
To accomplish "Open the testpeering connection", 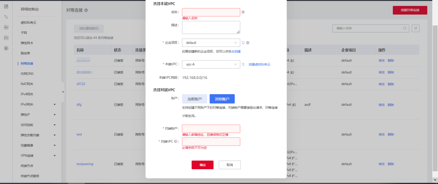I will (x=85, y=164).
